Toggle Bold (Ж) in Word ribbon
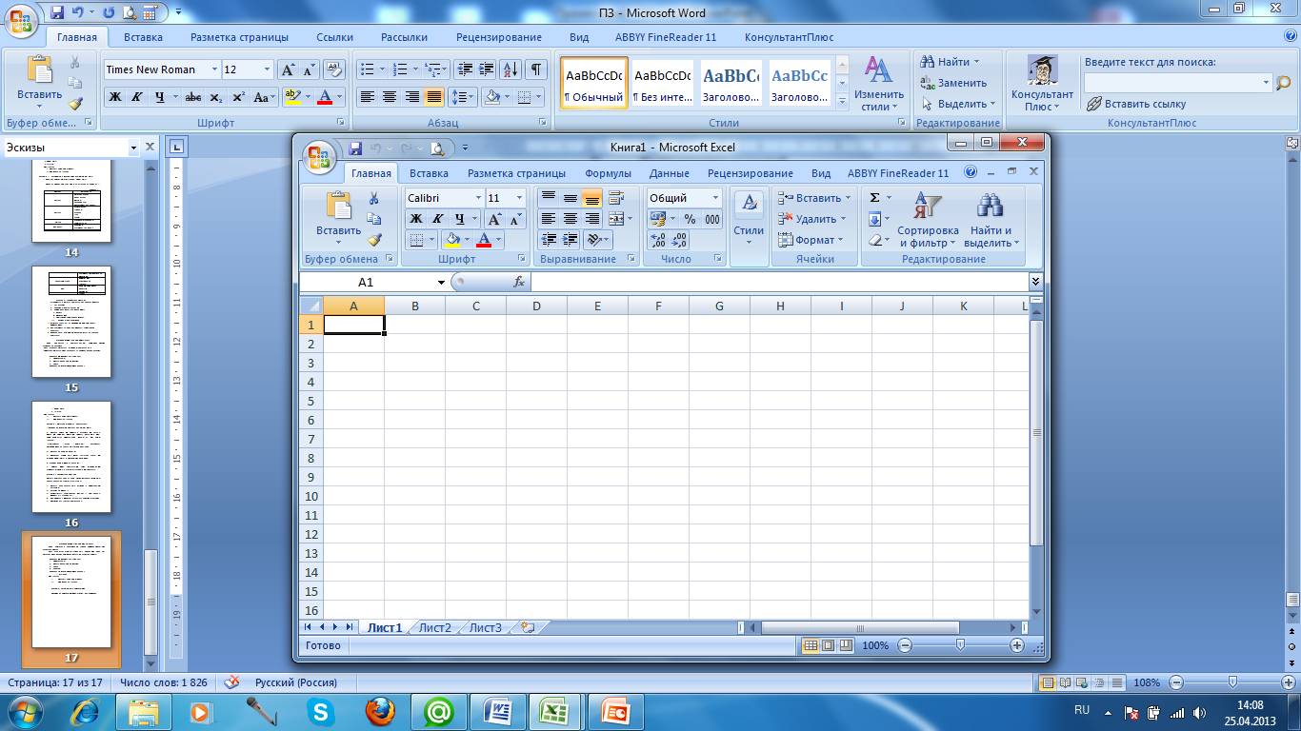The width and height of the screenshot is (1301, 731). pyautogui.click(x=115, y=97)
